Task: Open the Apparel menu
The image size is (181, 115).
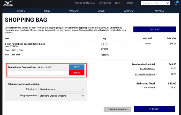Action: [159, 11]
